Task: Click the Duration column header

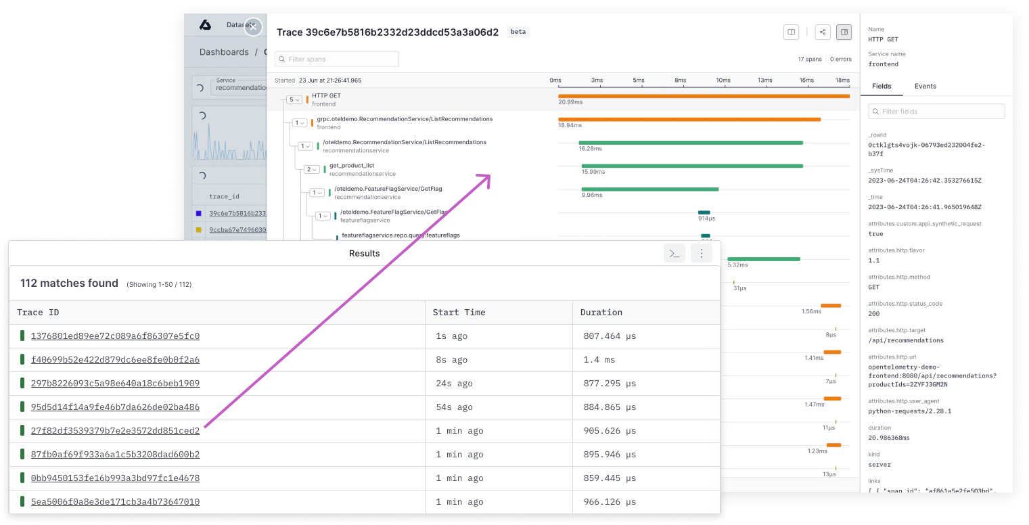Action: pos(601,313)
